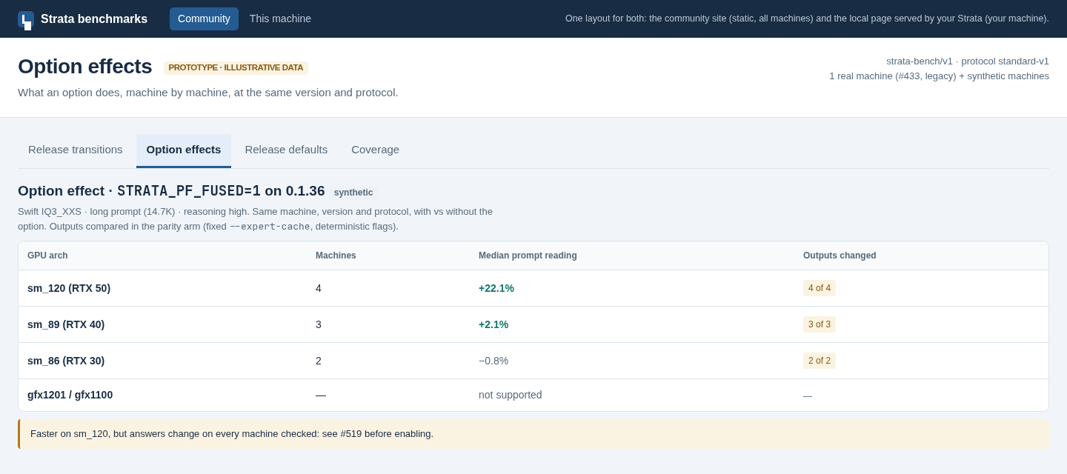
Task: Click the warning note mentioning #519
Action: [533, 434]
